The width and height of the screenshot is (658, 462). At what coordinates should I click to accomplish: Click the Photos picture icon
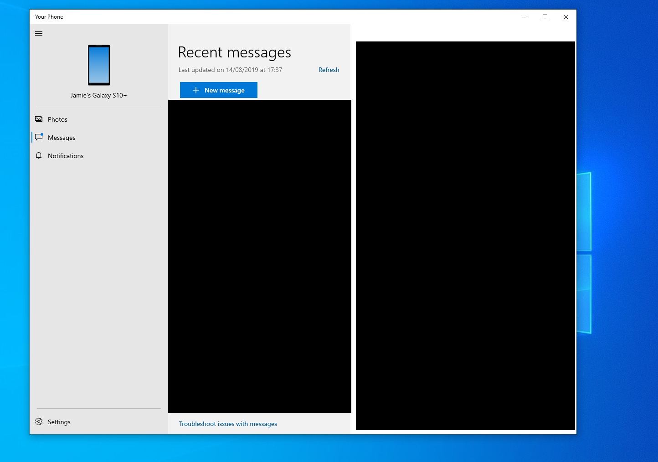(x=39, y=119)
